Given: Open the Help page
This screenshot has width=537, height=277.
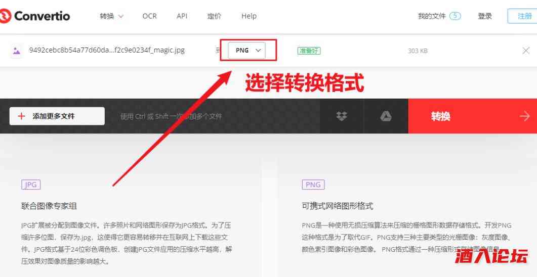Looking at the screenshot, I should (x=249, y=16).
